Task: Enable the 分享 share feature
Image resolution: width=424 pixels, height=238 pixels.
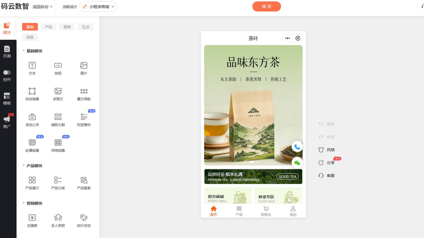Action: 327,162
